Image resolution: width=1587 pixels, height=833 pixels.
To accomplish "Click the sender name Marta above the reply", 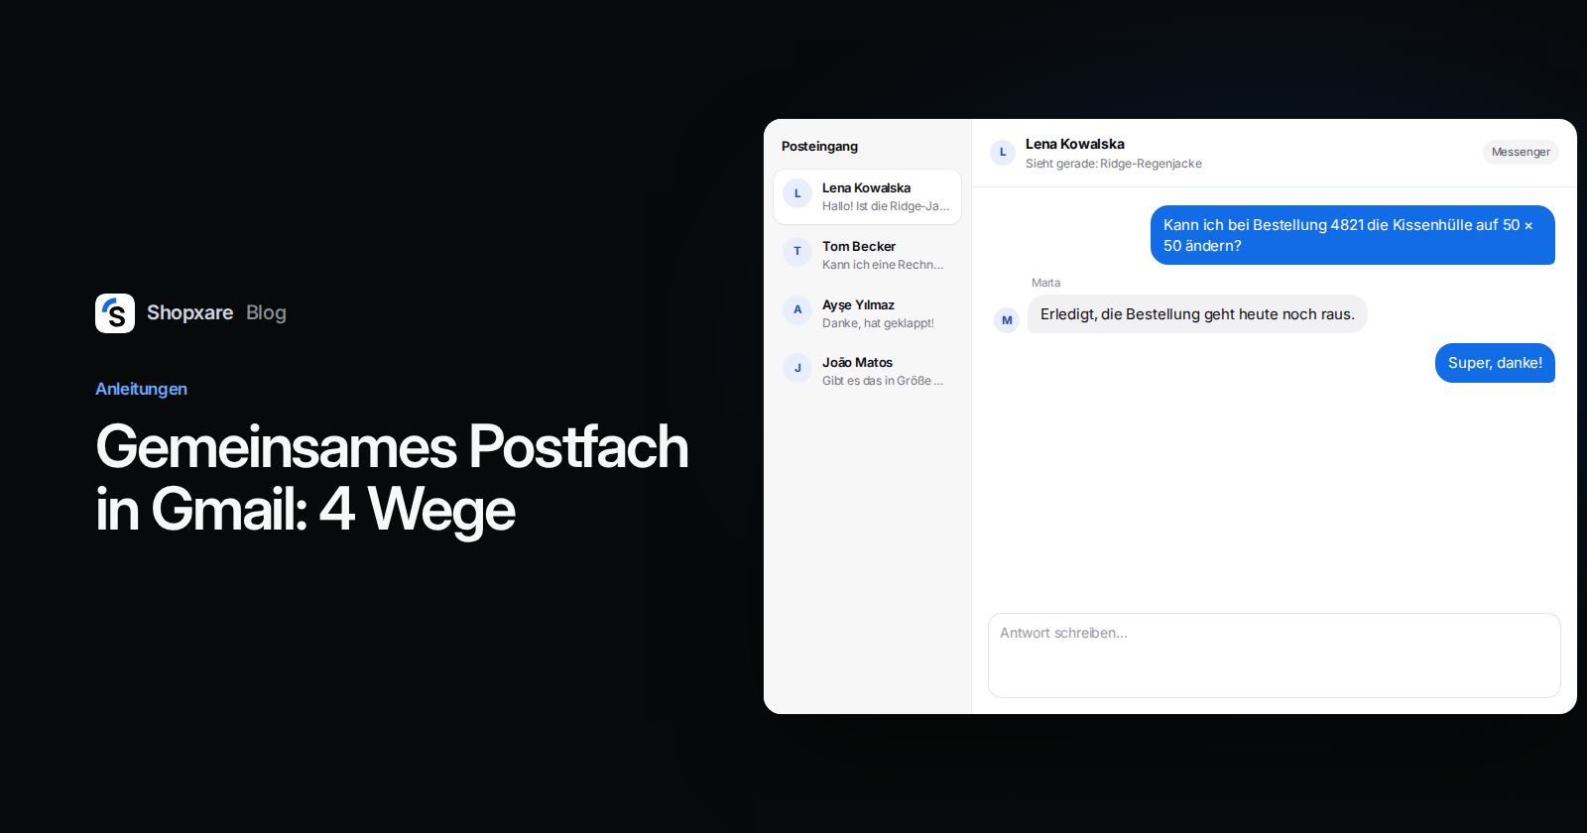I will point(1045,283).
